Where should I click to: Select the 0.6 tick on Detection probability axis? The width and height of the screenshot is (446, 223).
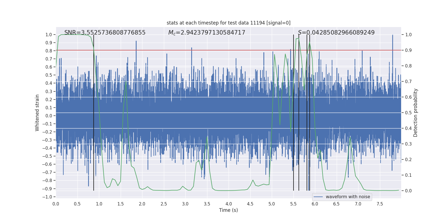click(x=408, y=97)
